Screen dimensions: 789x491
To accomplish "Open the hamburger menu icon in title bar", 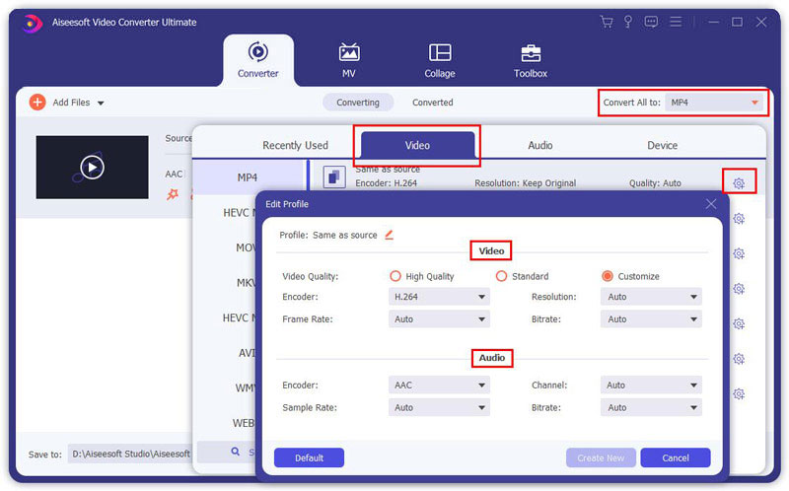I will tap(676, 22).
